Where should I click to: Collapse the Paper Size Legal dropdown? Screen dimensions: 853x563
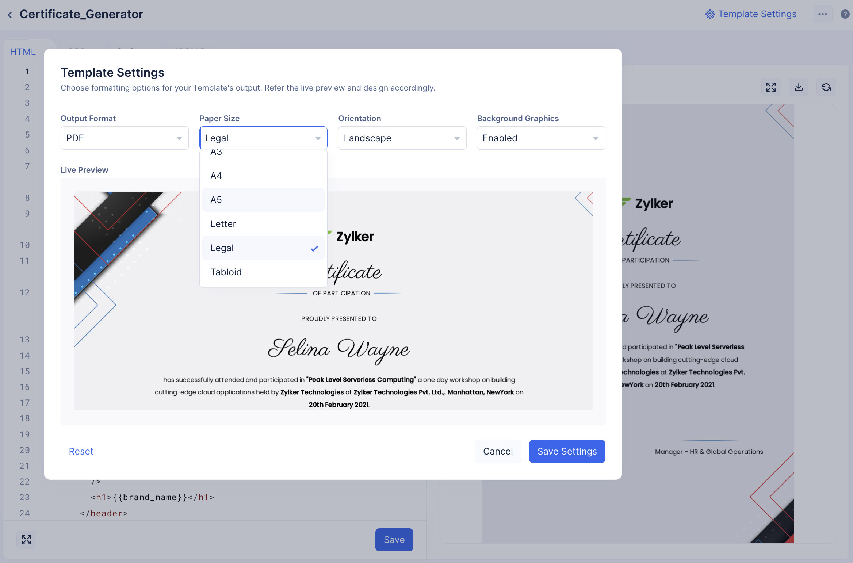pos(263,138)
